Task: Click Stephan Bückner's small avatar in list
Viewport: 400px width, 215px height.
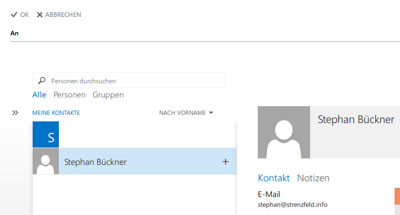Action: (46, 161)
